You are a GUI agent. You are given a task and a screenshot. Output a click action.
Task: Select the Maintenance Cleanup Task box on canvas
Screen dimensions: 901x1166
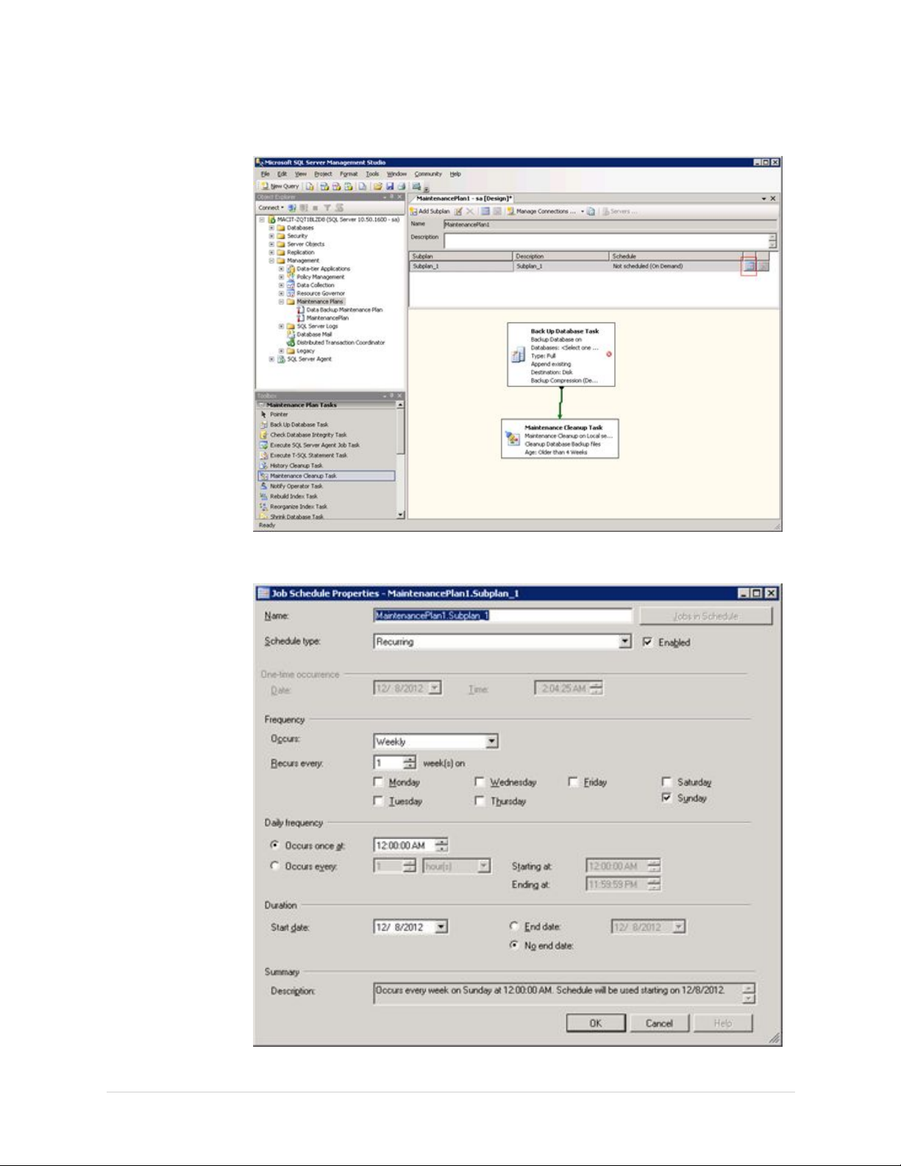pos(560,439)
